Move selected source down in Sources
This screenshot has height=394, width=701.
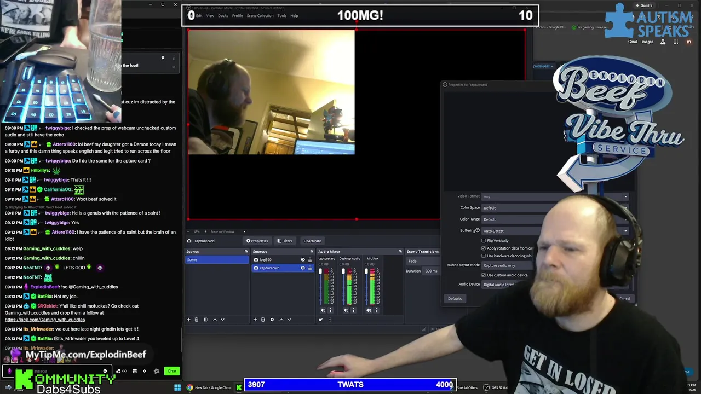pyautogui.click(x=289, y=320)
